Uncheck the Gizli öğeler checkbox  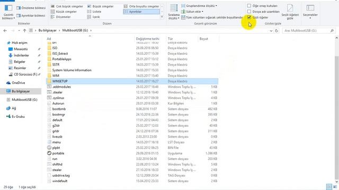click(249, 17)
